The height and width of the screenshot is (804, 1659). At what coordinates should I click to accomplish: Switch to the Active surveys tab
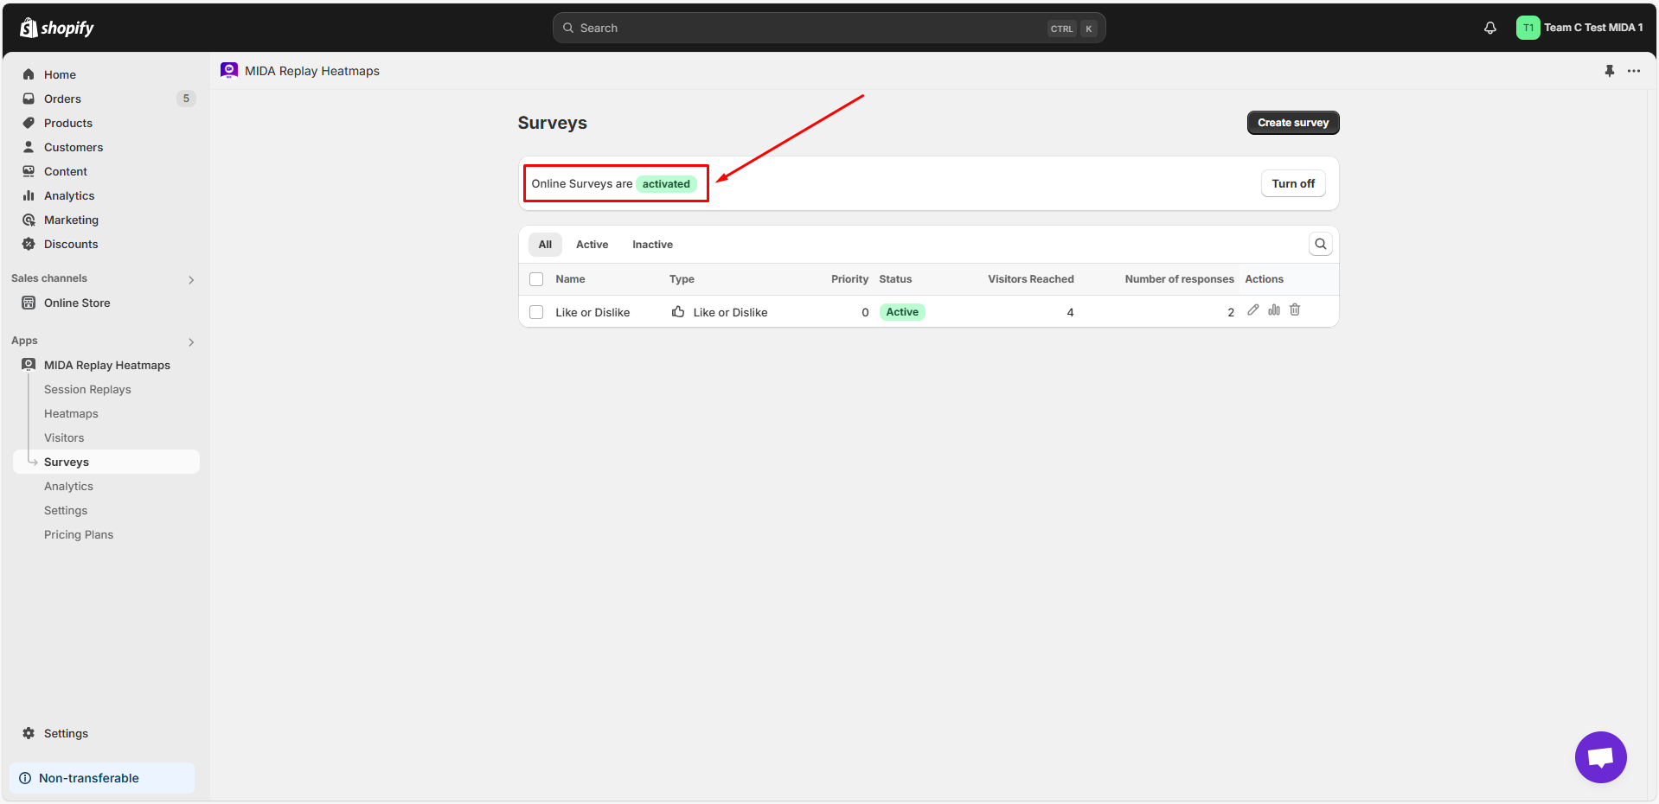[592, 245]
